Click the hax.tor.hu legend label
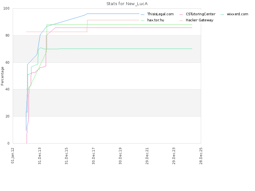 [156, 20]
